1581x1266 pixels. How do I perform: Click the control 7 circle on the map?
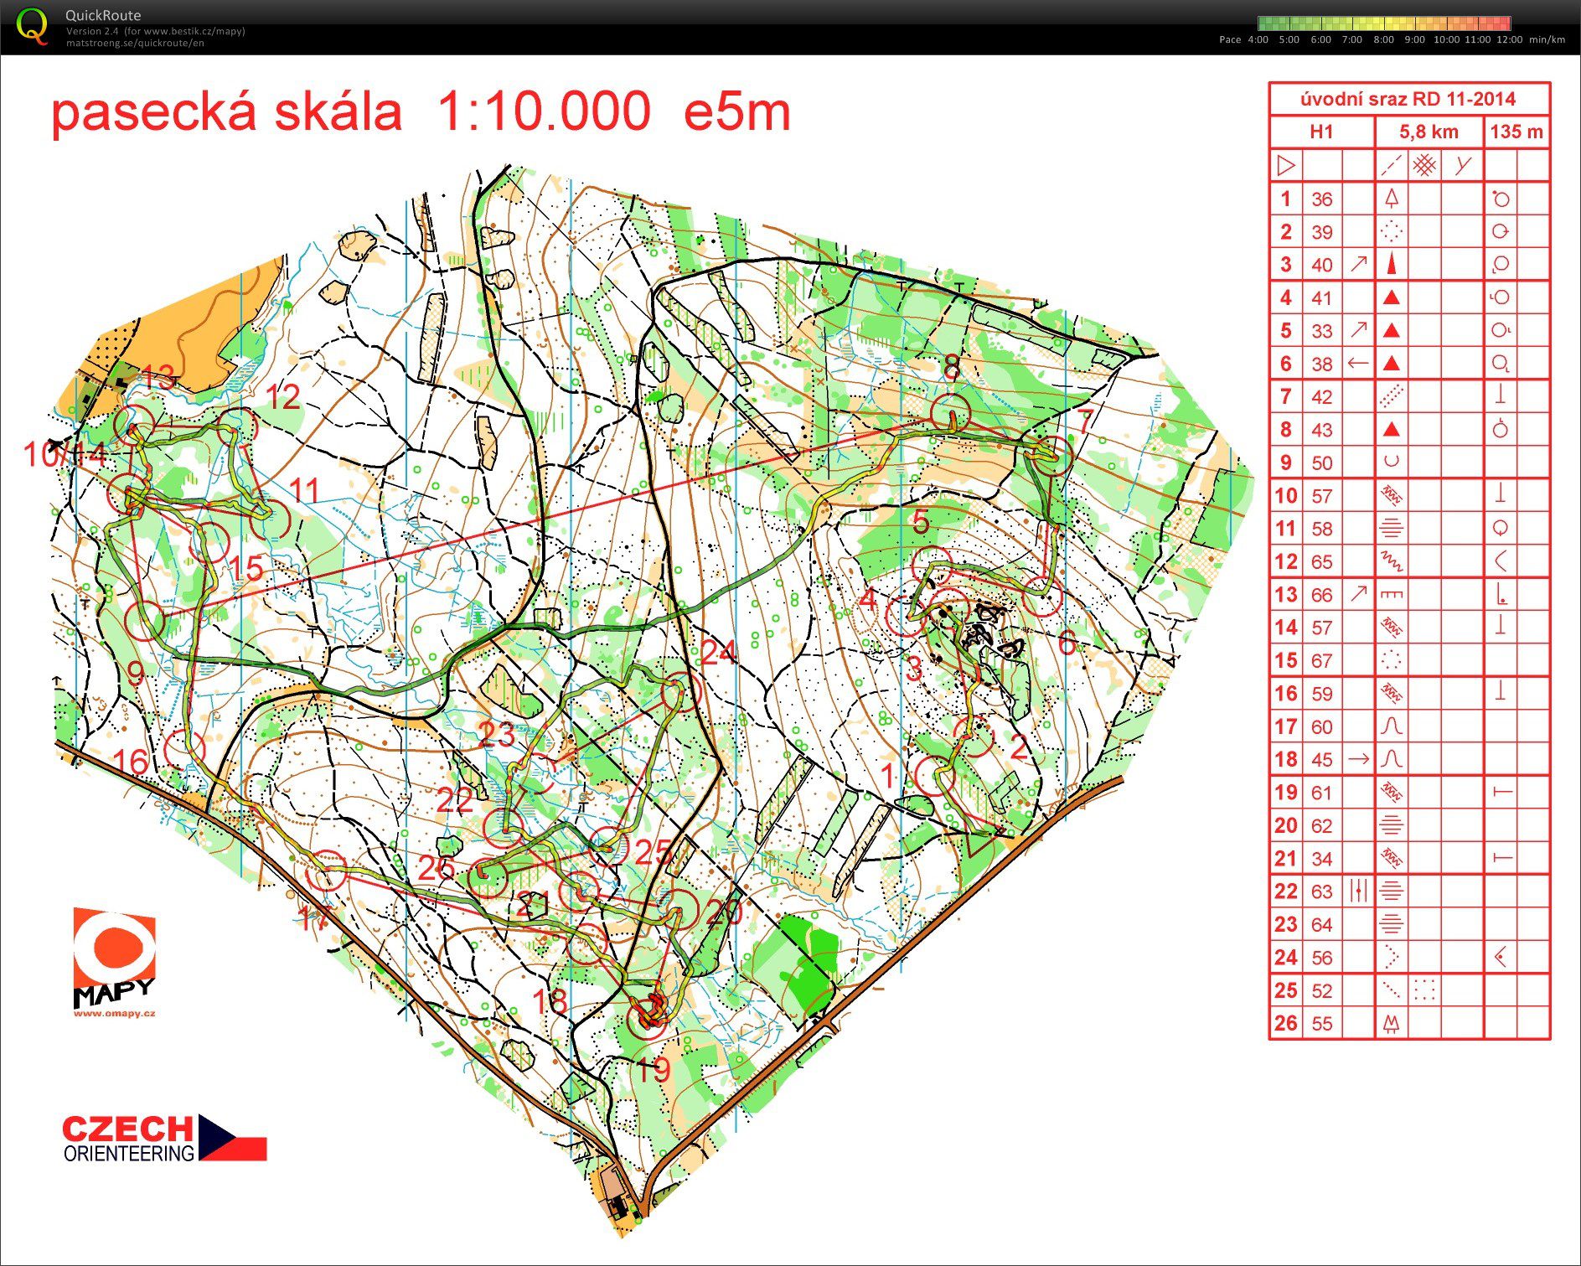click(1052, 457)
